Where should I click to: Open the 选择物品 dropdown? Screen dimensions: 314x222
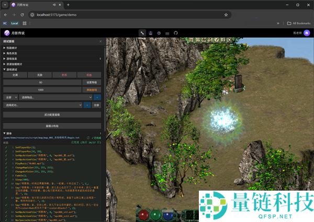tap(56, 97)
